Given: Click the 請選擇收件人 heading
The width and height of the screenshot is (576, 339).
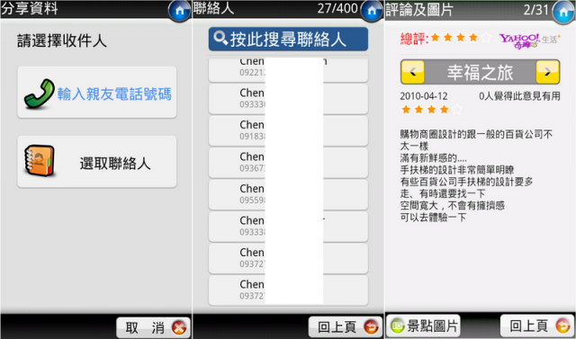Looking at the screenshot, I should [x=62, y=41].
